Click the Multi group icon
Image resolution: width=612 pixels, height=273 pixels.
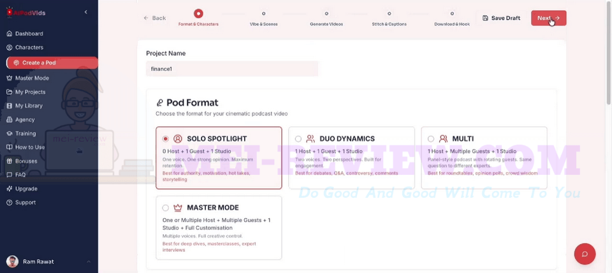coord(444,138)
